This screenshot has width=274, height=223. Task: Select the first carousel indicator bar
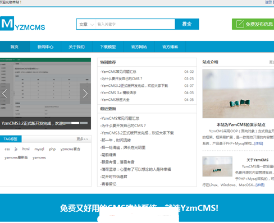67,123
